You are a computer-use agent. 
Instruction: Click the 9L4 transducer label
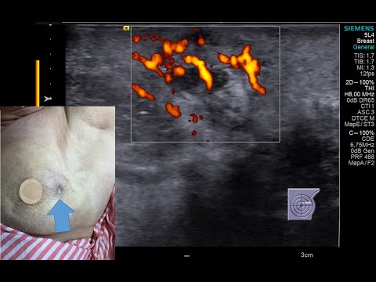(x=369, y=35)
